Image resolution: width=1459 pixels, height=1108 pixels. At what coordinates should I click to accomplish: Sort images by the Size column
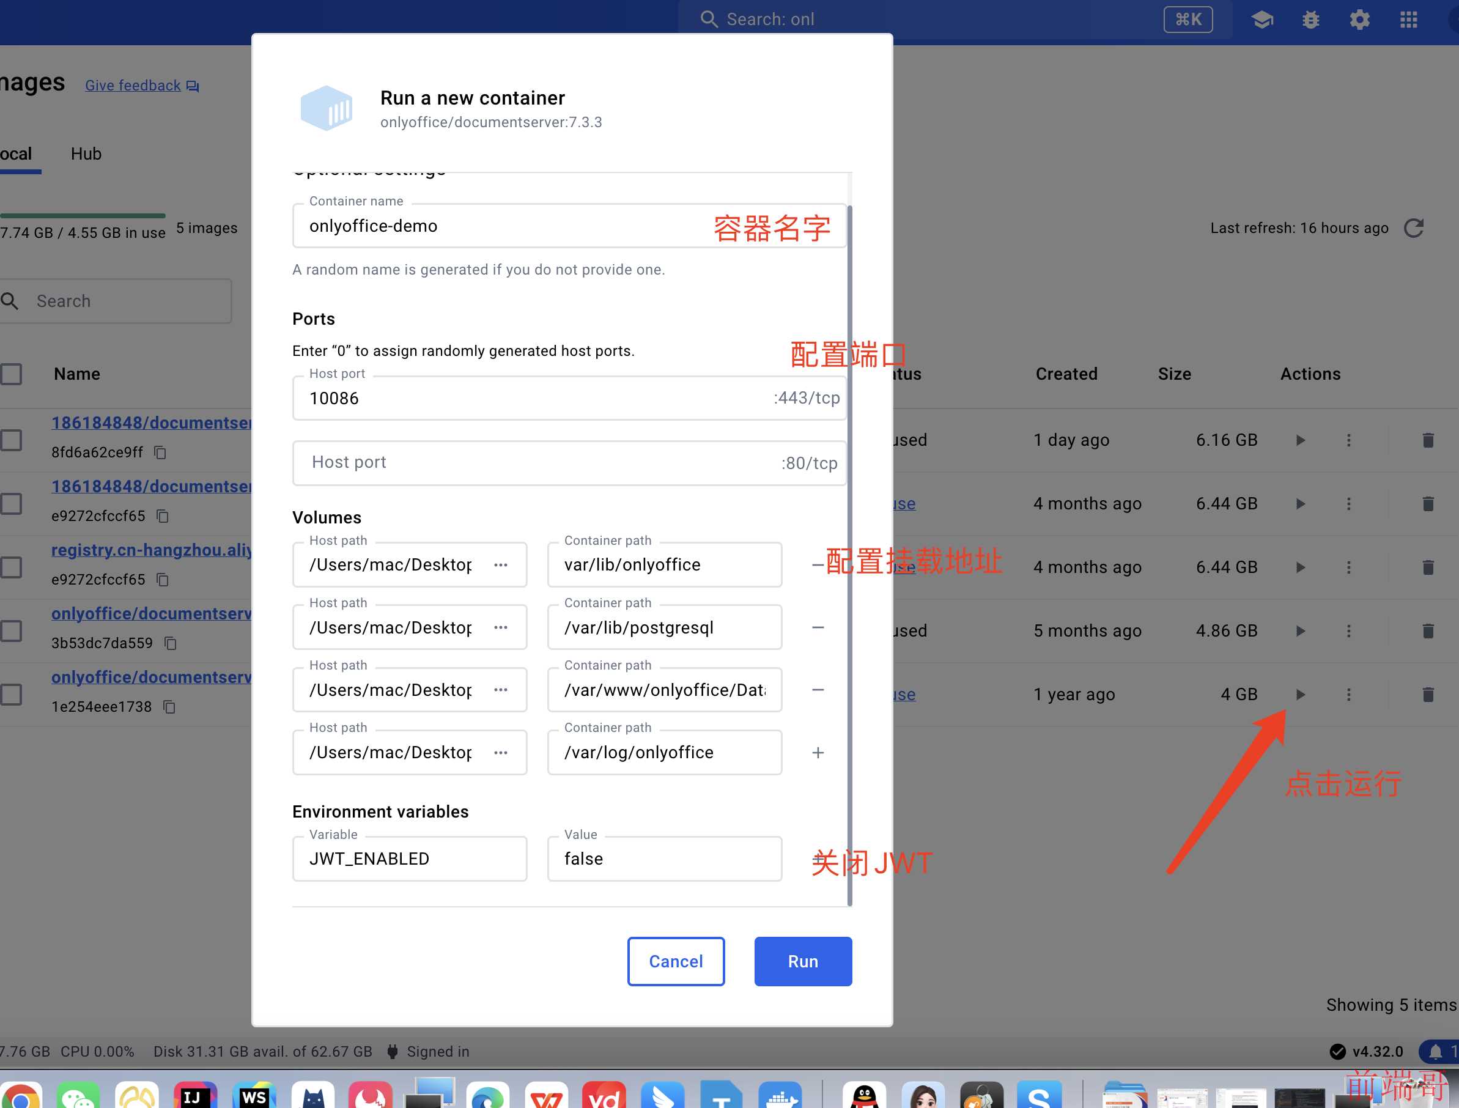(1174, 374)
